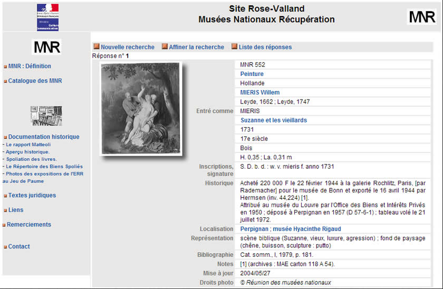Click the note archives MAE carton 118 A 54

point(287,264)
